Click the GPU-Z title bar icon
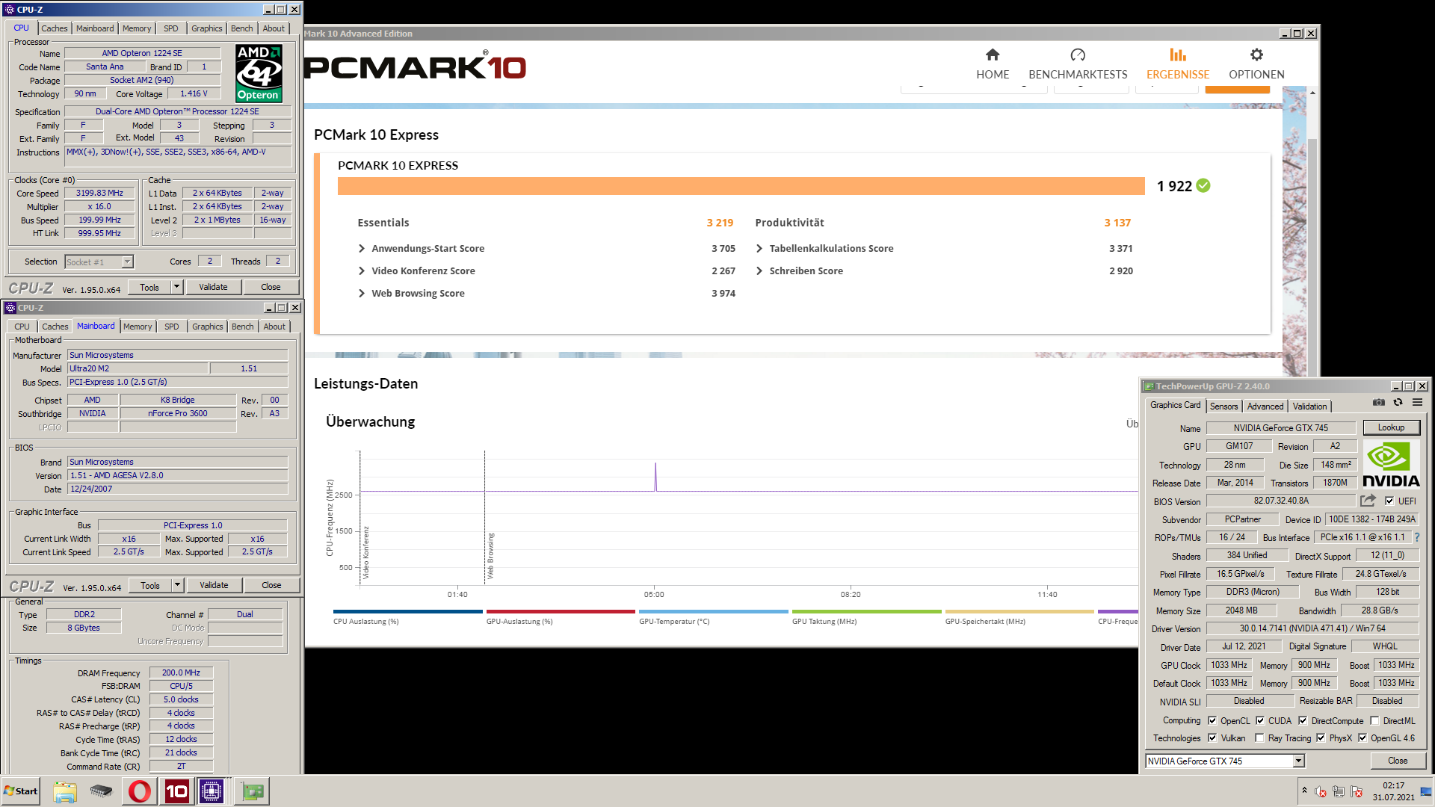The image size is (1435, 807). point(1149,386)
